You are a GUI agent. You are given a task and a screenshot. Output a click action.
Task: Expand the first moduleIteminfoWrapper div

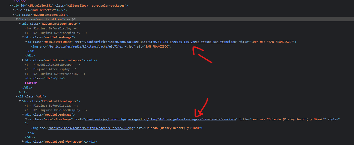pyautogui.click(x=23, y=60)
